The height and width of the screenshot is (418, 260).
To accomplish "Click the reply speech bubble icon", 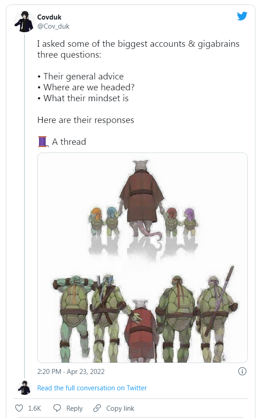I will click(57, 408).
